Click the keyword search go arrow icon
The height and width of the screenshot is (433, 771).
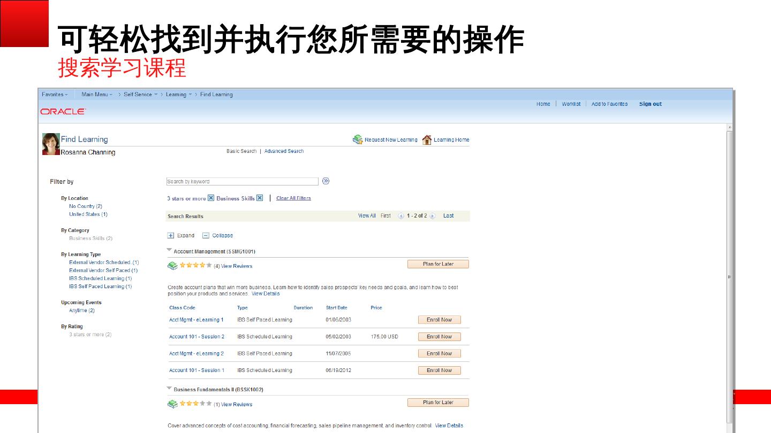click(326, 181)
